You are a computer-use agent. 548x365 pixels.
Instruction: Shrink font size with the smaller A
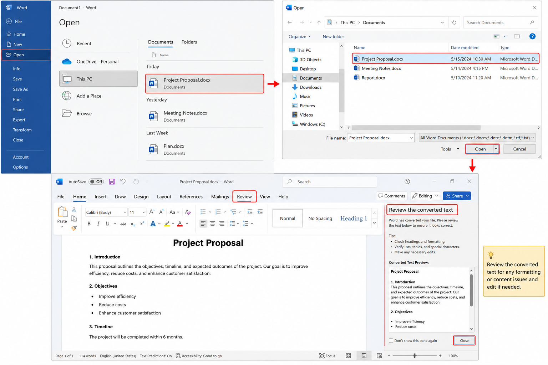(161, 212)
